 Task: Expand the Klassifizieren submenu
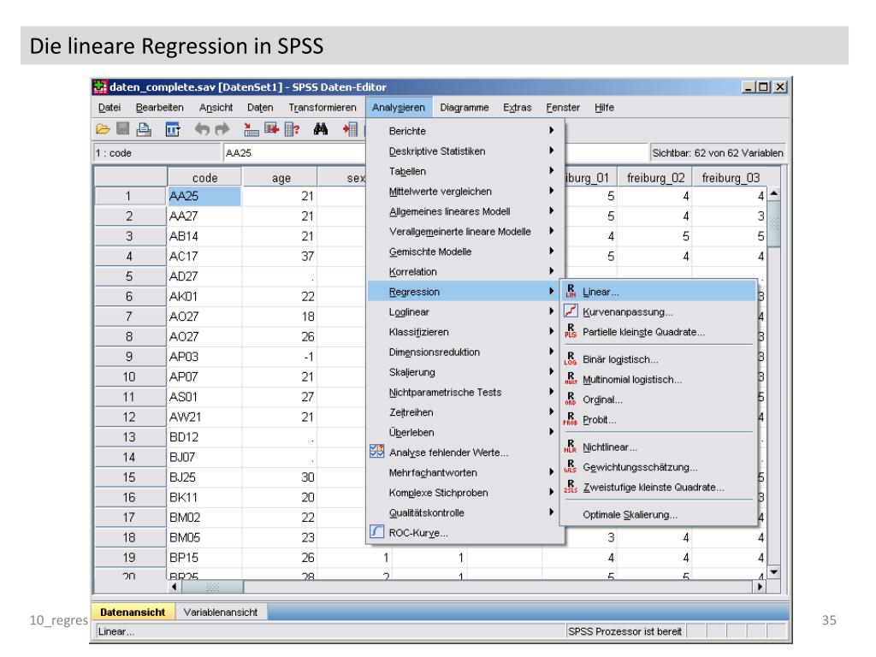(x=465, y=332)
